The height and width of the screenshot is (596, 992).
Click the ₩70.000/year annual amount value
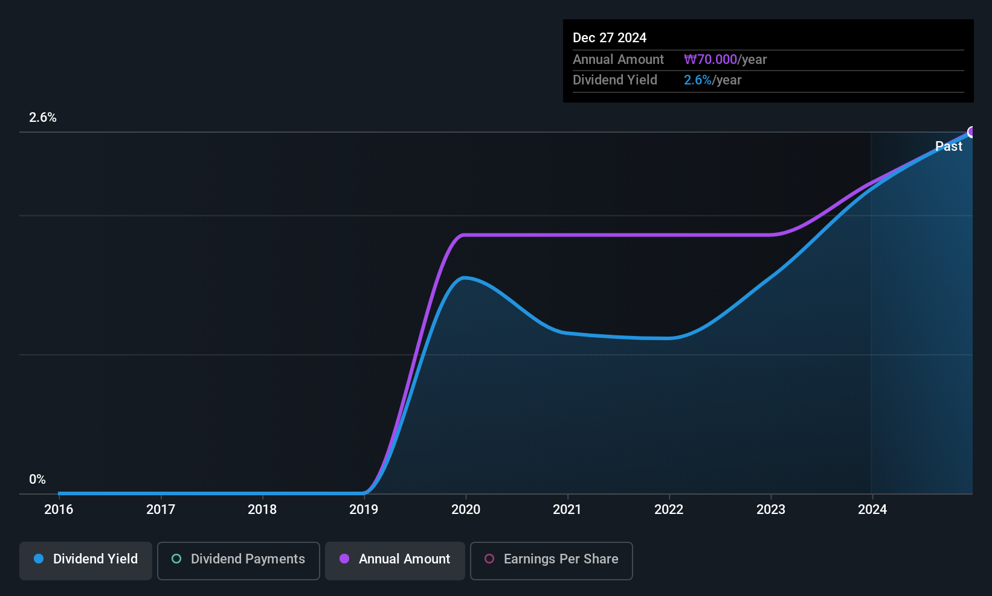[x=725, y=60]
